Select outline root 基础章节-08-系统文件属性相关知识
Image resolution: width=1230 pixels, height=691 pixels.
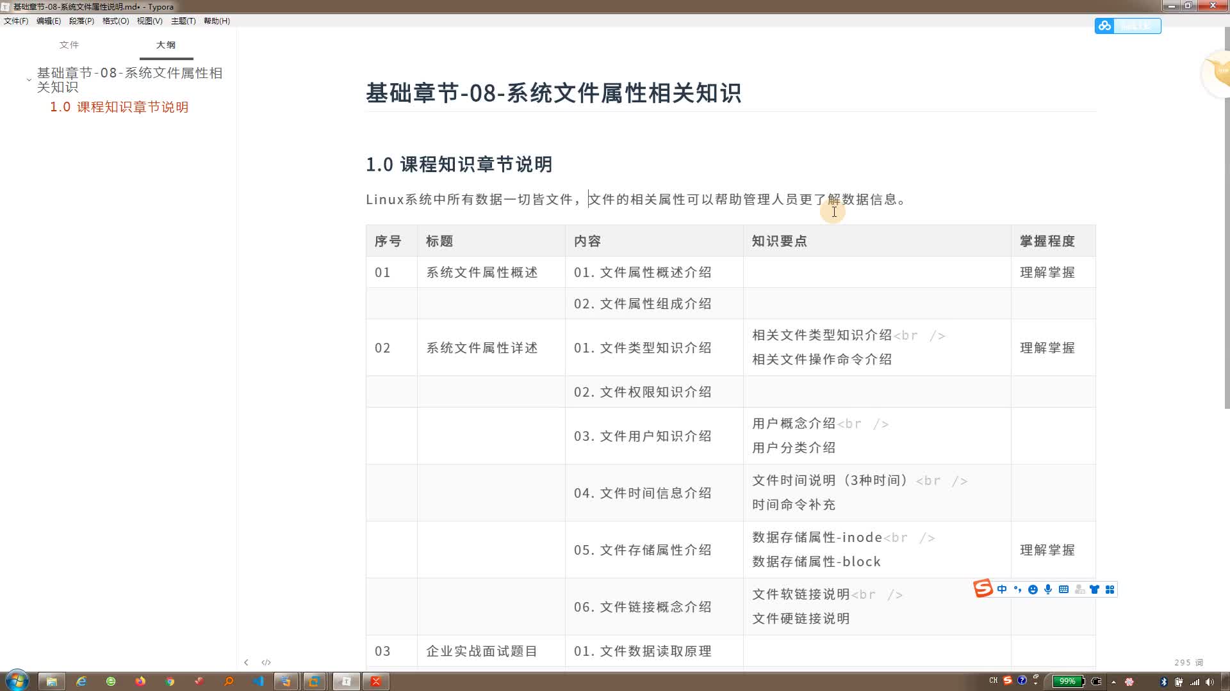[x=129, y=80]
